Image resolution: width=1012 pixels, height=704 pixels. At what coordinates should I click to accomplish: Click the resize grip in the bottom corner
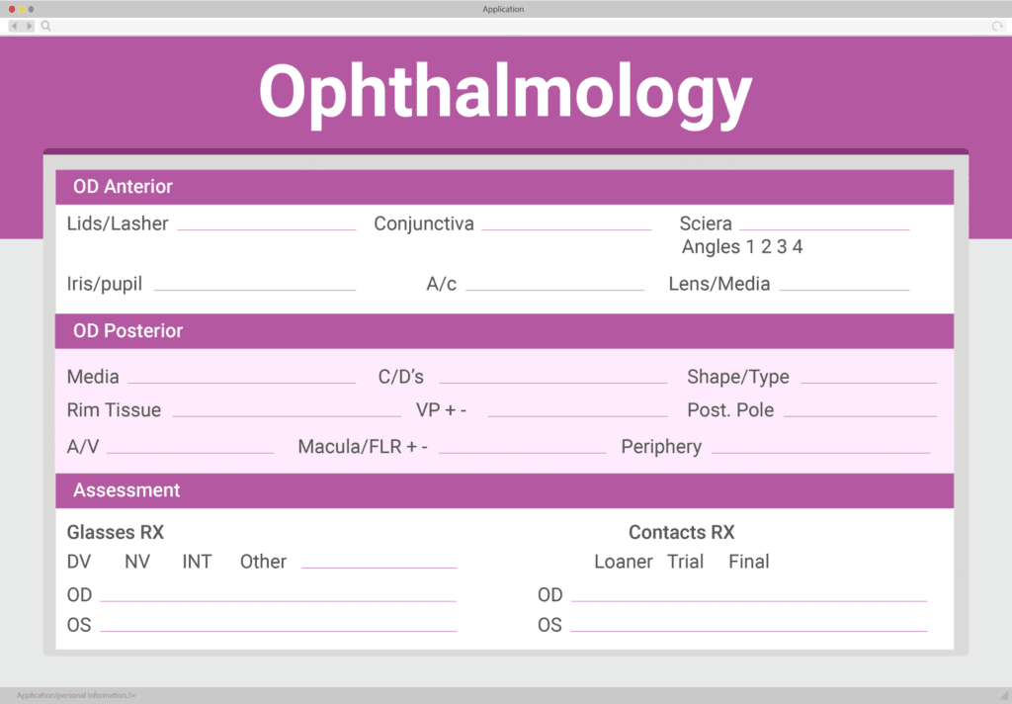click(x=1002, y=695)
